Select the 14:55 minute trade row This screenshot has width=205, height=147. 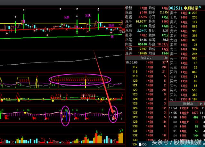187,113
